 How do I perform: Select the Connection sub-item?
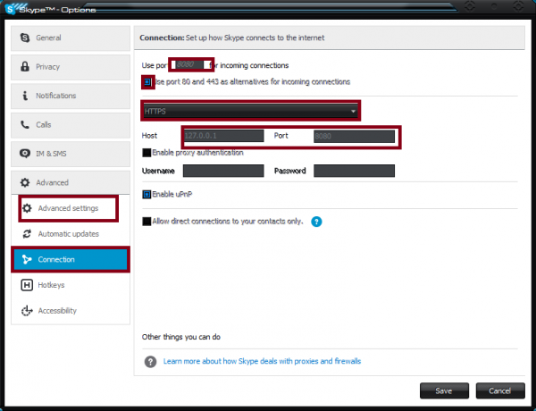pos(71,259)
